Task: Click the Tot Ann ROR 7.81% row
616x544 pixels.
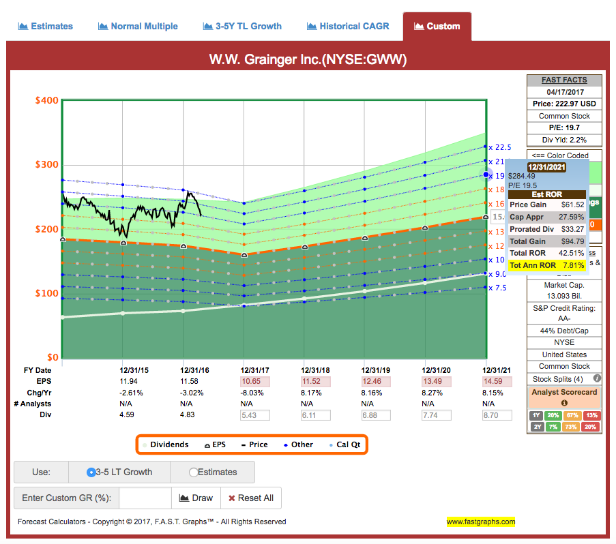Action: pyautogui.click(x=547, y=265)
